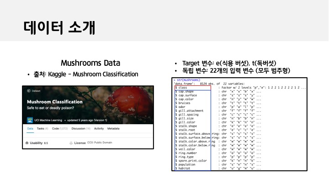Select the '$ stalk.surface.below.ring' row
Image resolution: width=329 pixels, height=185 pixels.
[x=218, y=137]
